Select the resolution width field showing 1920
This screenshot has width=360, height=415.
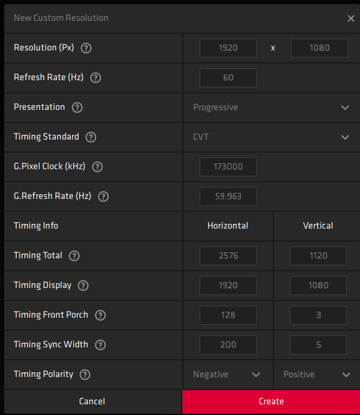228,48
